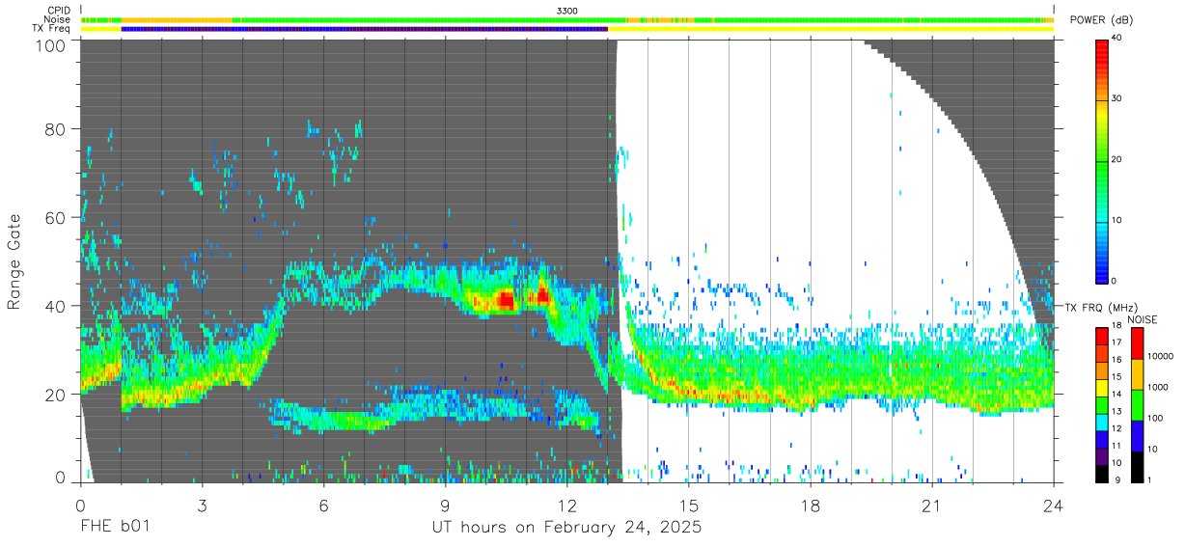This screenshot has width=1185, height=547.
Task: Click the blue segment of the TX Freq strip
Action: click(365, 29)
